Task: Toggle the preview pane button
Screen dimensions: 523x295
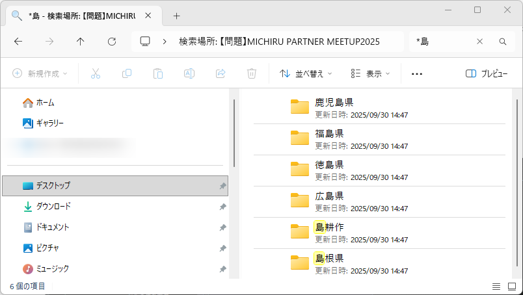Action: point(487,73)
